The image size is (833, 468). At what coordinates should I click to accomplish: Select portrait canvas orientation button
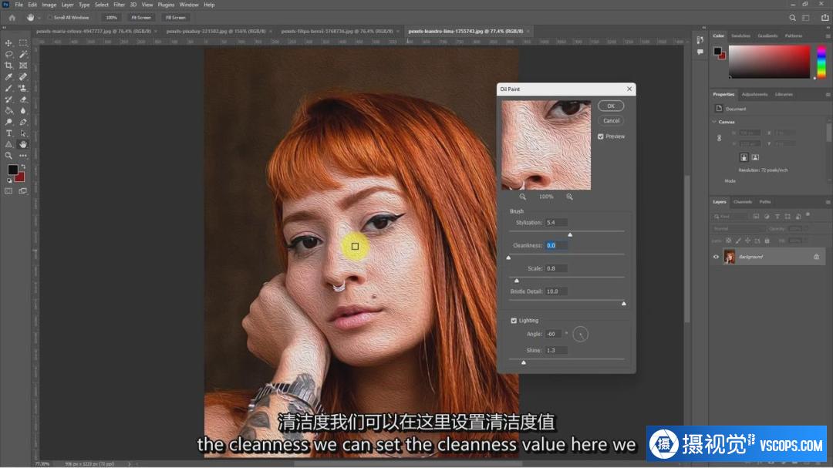point(744,157)
